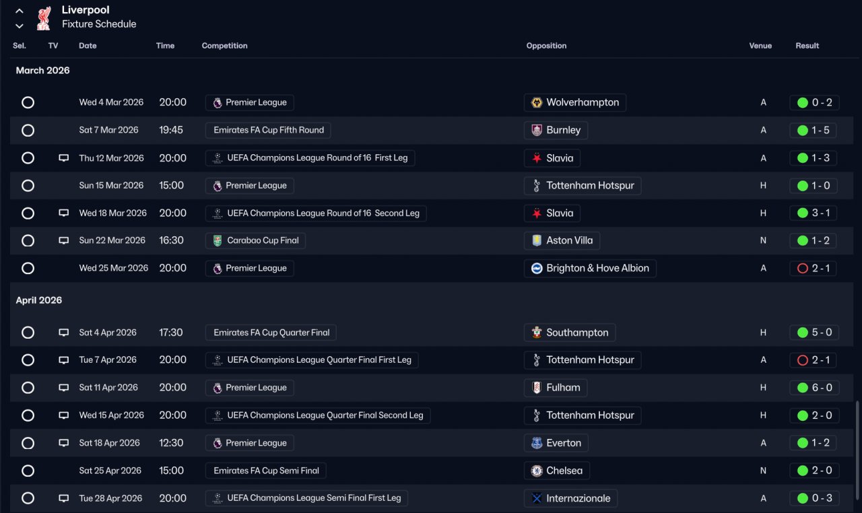Select the Chelsea fixture radio button

pos(28,471)
